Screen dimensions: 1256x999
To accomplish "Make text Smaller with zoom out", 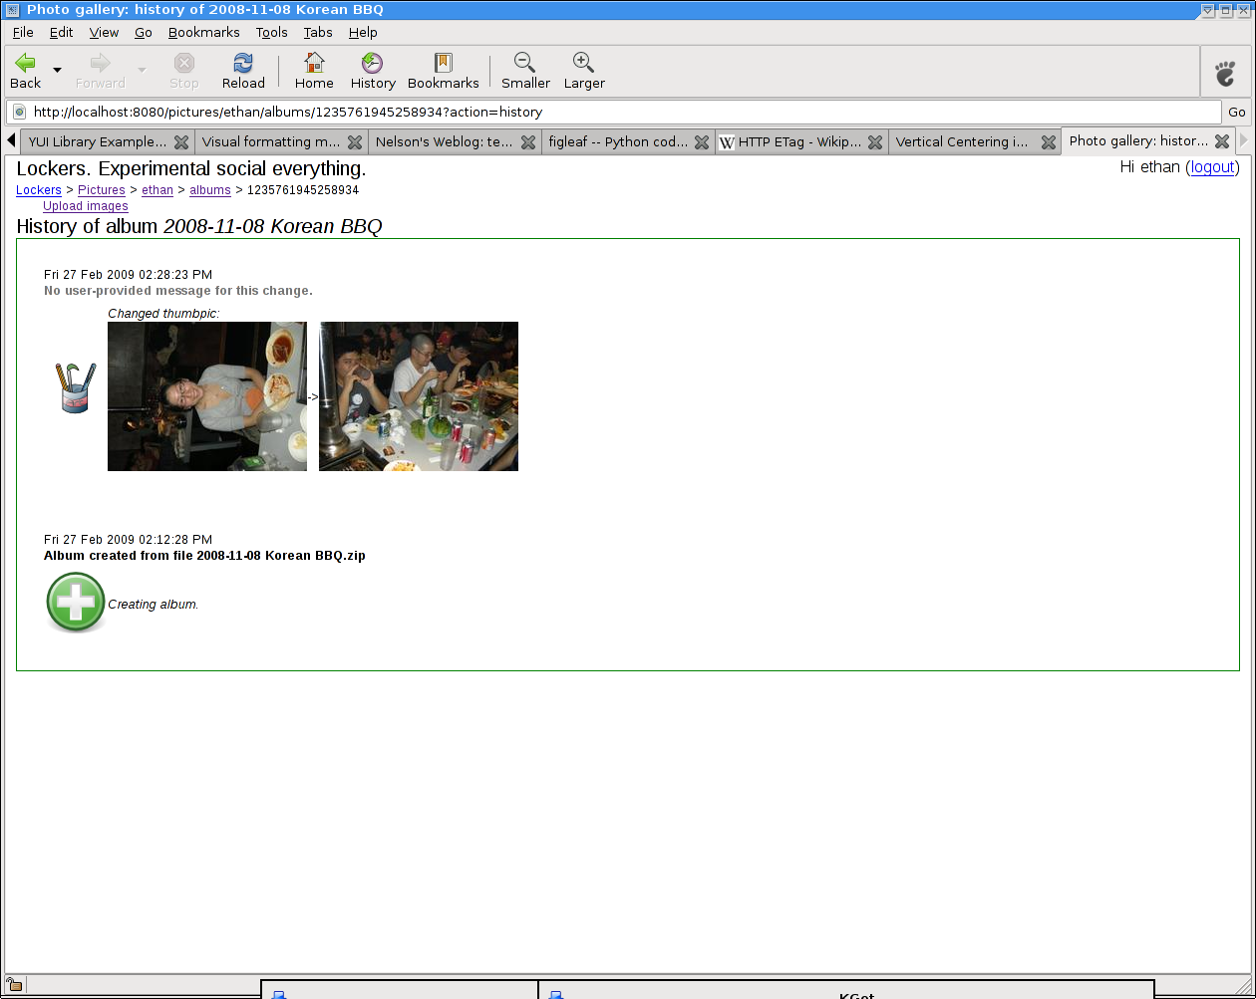I will pyautogui.click(x=525, y=72).
